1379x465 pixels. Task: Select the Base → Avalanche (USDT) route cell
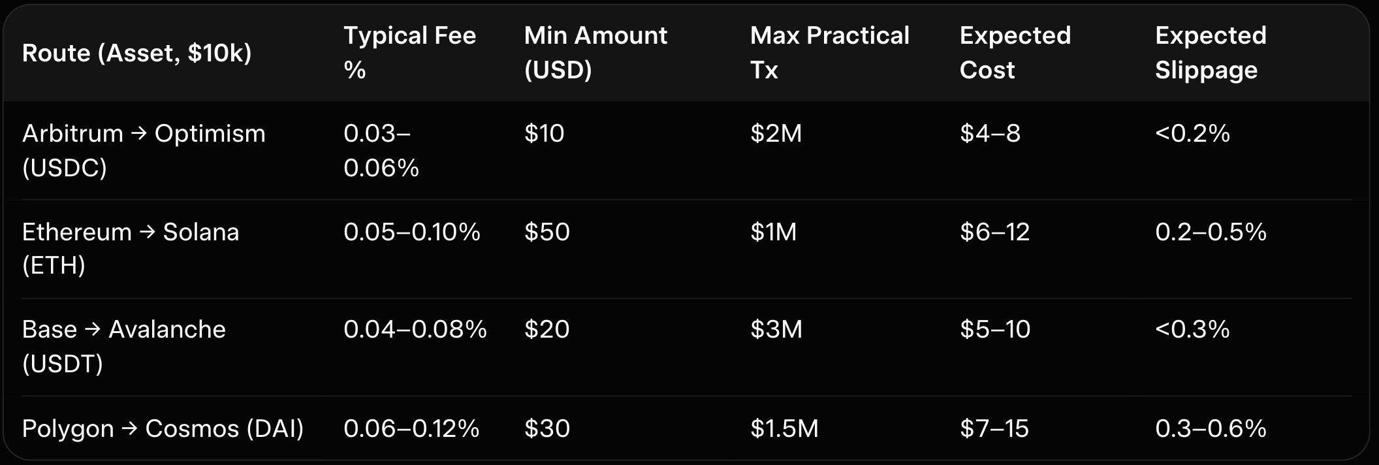click(124, 346)
